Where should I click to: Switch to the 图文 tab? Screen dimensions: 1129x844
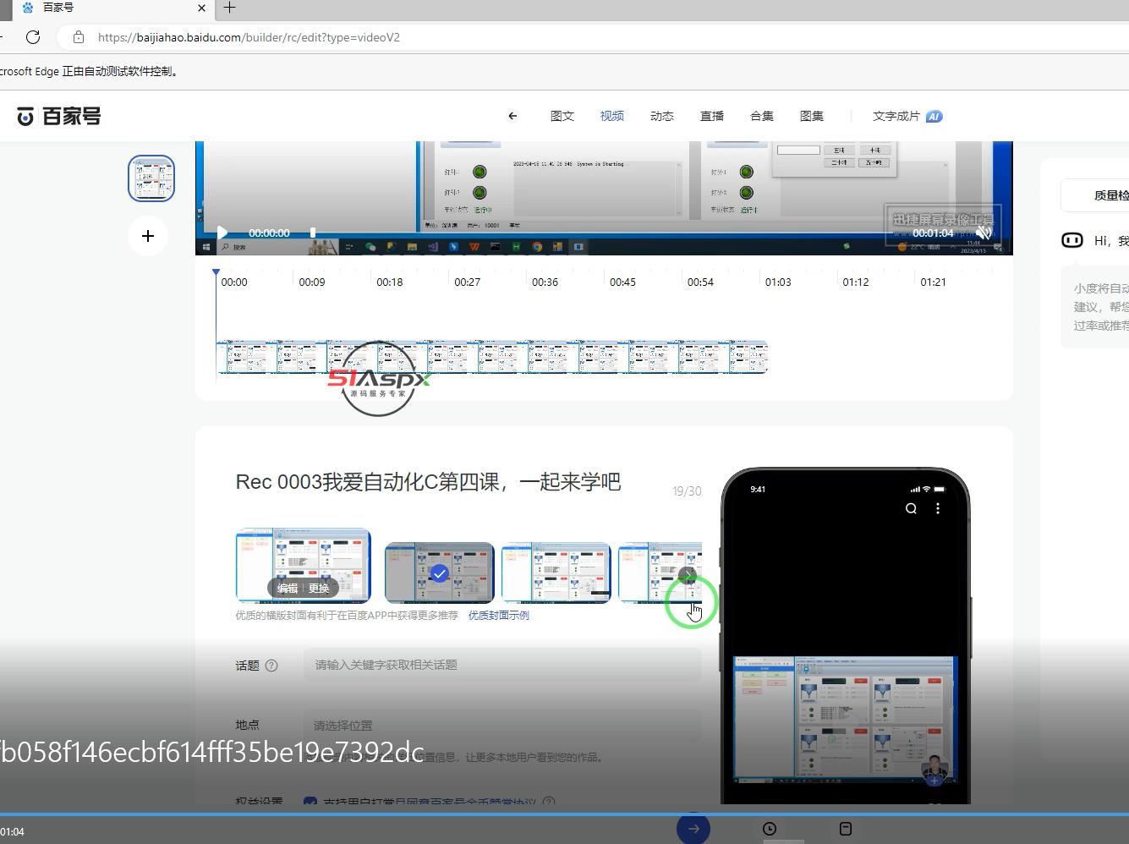pyautogui.click(x=562, y=116)
